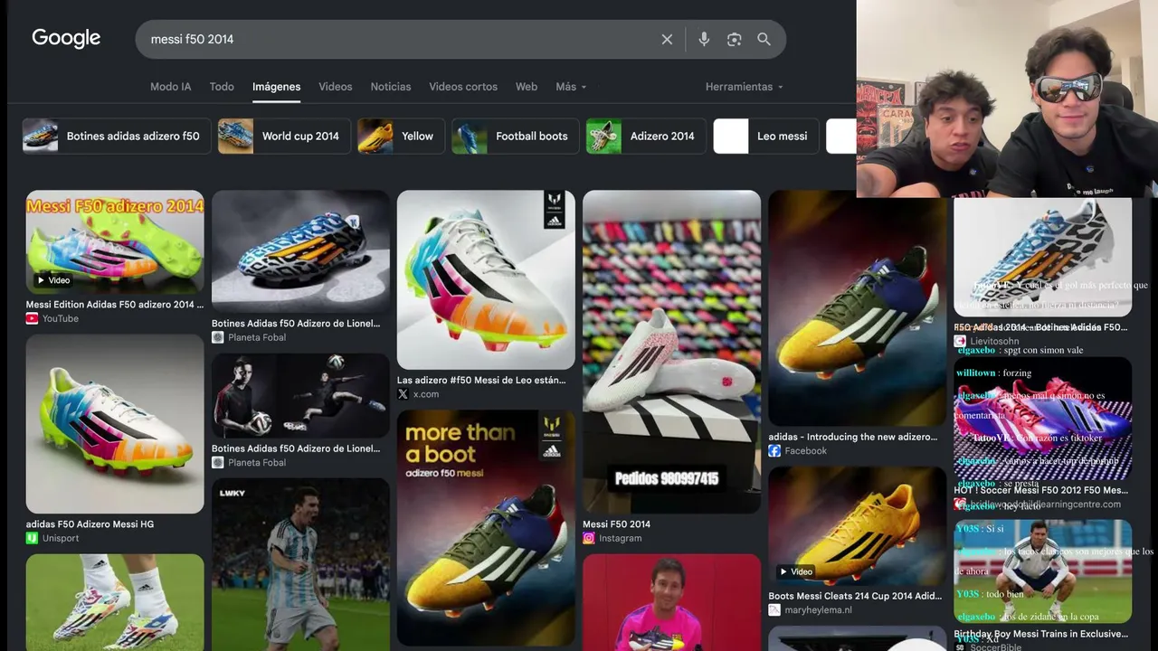Open 'Las adizero #f50 Messi de Leo están' link
This screenshot has width=1158, height=651.
tap(481, 380)
